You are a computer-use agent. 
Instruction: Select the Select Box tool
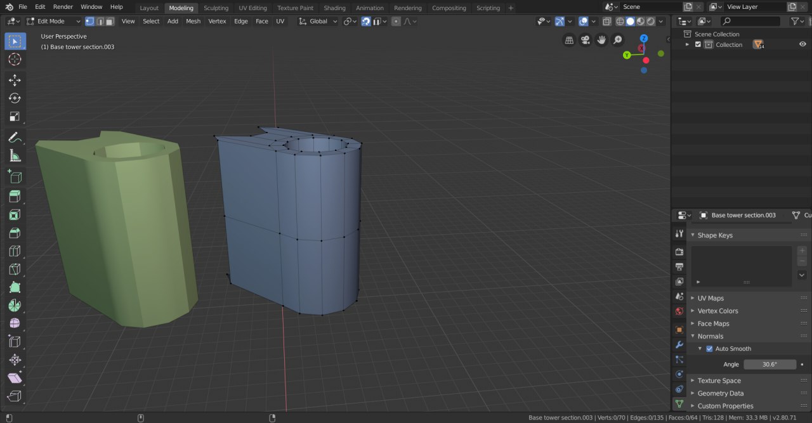coord(15,42)
